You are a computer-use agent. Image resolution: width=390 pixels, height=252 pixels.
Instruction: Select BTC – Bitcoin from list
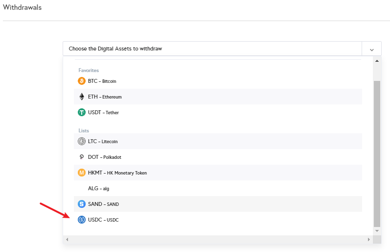(x=218, y=81)
